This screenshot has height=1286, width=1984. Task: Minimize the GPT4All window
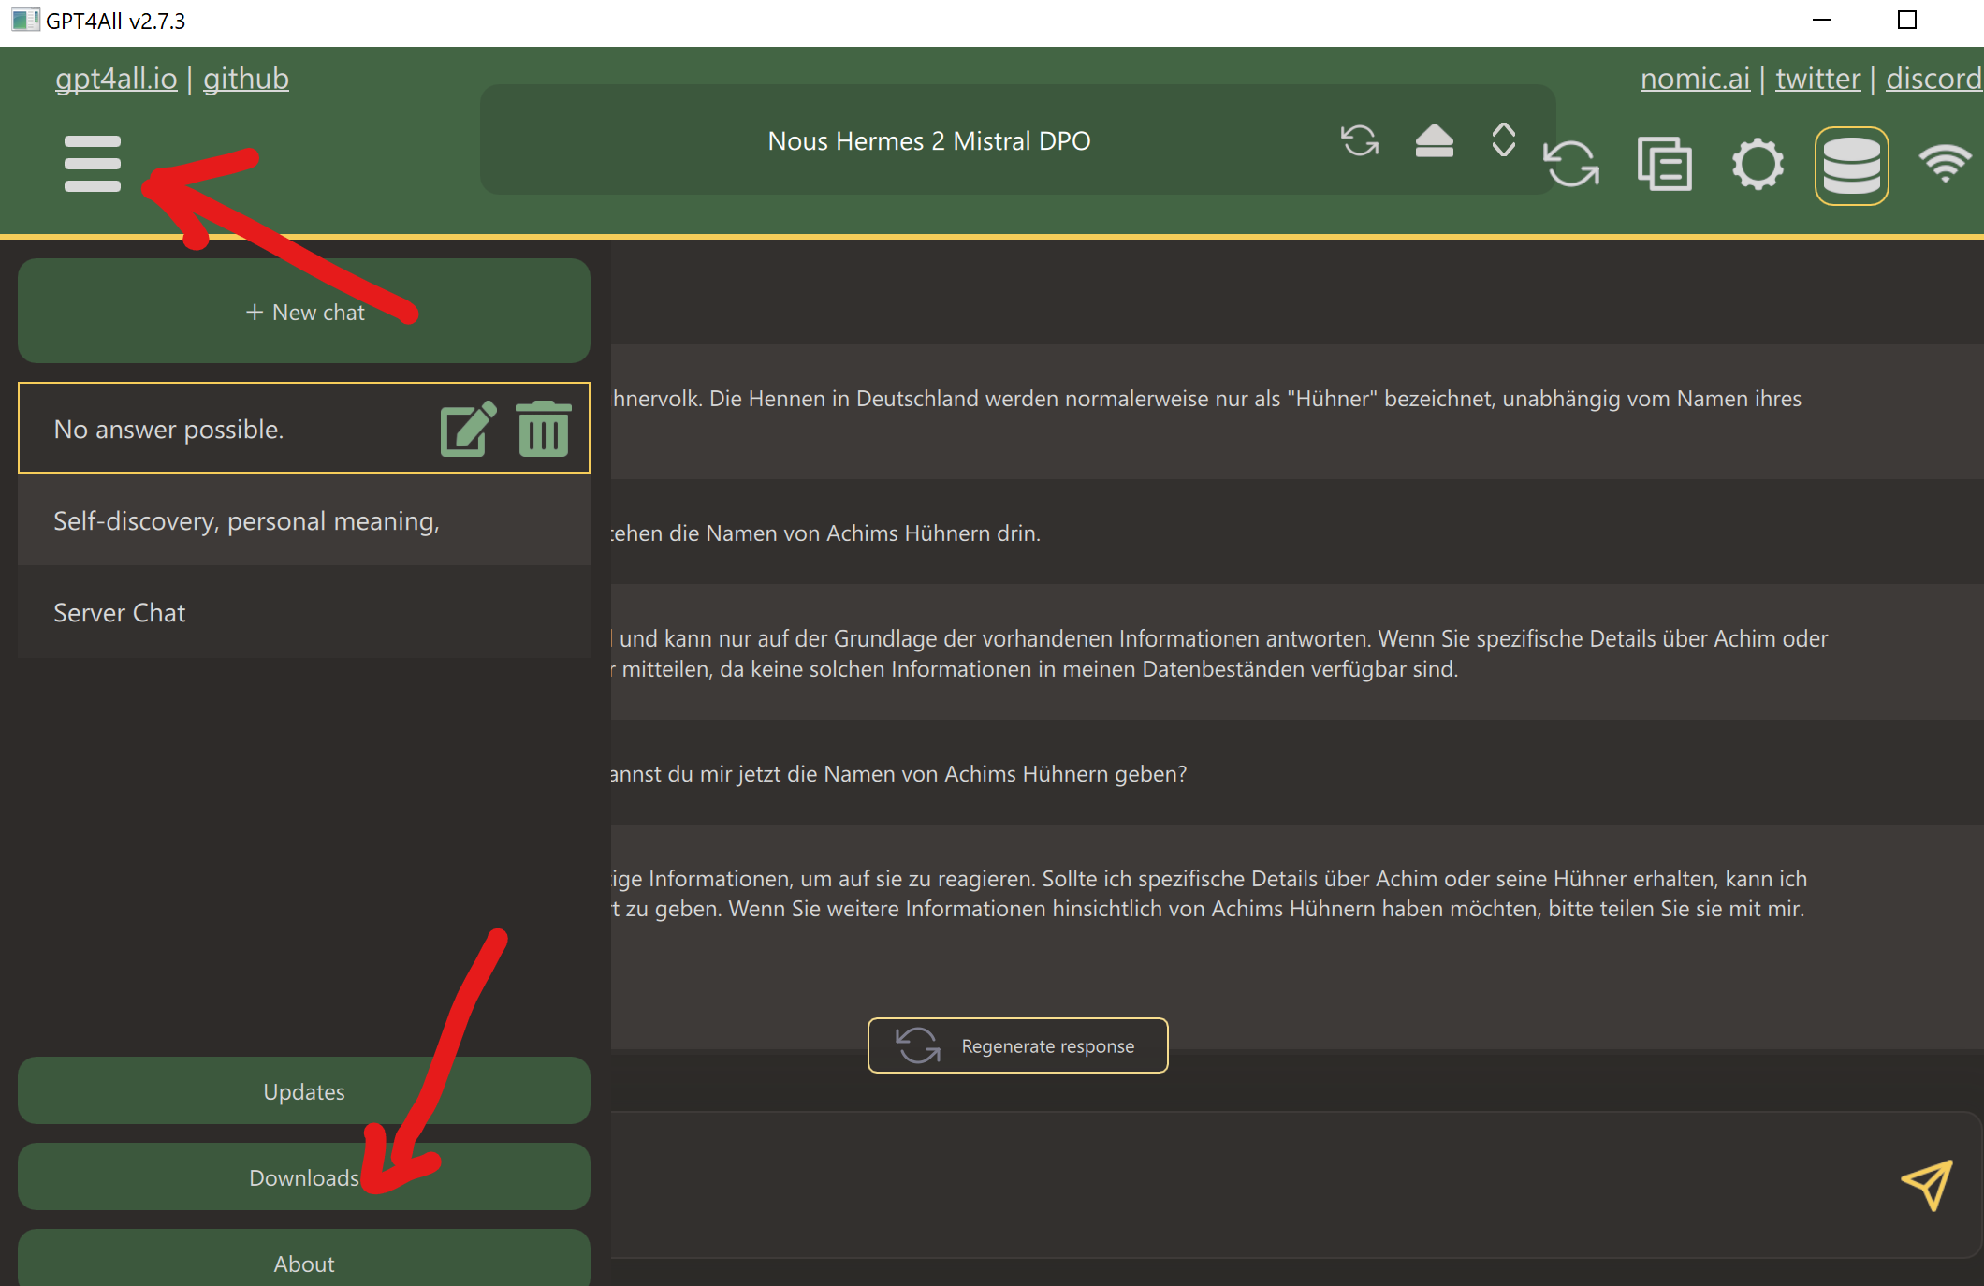[x=1821, y=20]
